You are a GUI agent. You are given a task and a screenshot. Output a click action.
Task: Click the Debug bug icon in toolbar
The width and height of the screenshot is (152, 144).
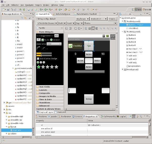pyautogui.click(x=41, y=9)
